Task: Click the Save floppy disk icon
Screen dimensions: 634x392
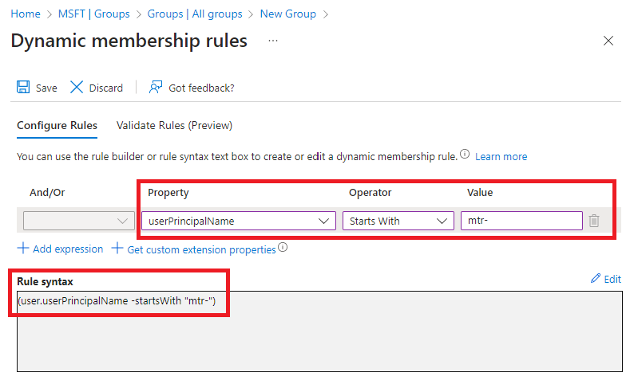Action: point(24,88)
